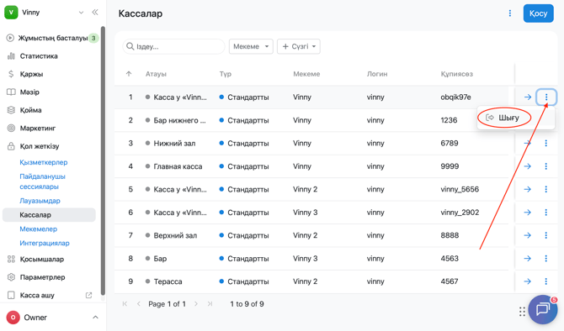Click the Логин column header
564x331 pixels.
tap(377, 74)
